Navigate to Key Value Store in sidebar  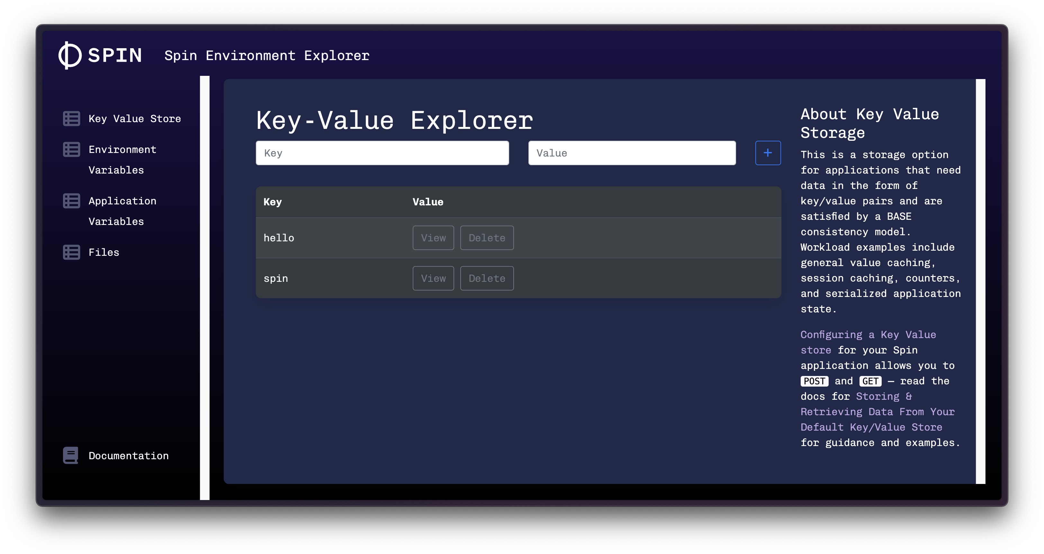(135, 118)
